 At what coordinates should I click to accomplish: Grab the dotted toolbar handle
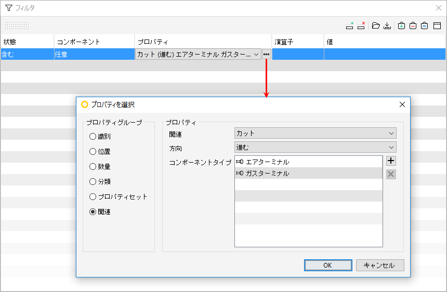(x=17, y=25)
